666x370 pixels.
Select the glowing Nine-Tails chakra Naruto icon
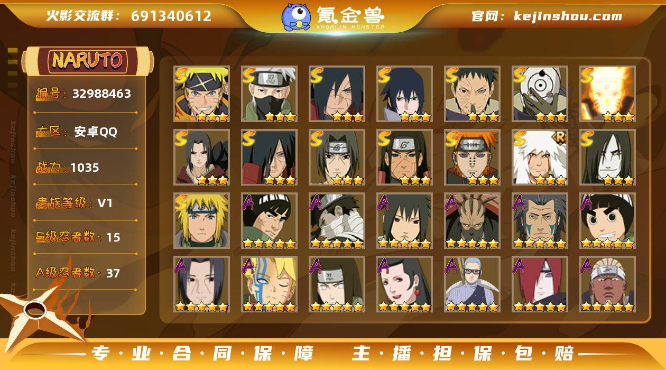[607, 94]
